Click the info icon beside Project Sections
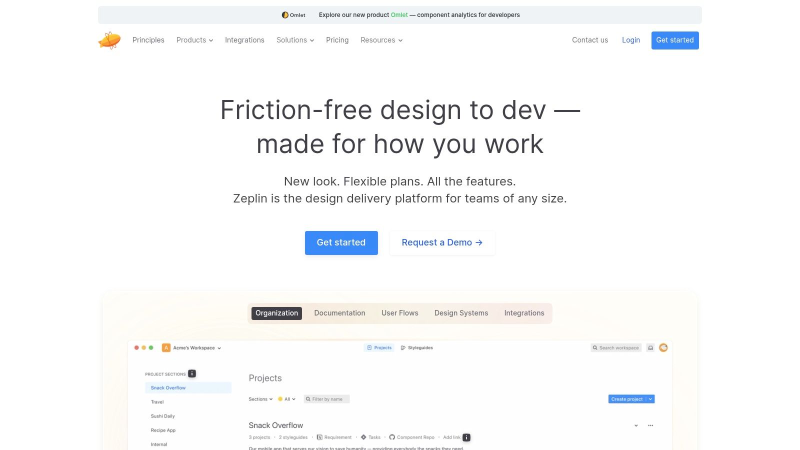Viewport: 800px width, 450px height. coord(192,373)
